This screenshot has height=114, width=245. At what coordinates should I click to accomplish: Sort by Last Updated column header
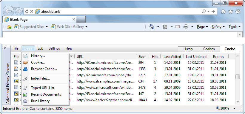[x=196, y=57]
